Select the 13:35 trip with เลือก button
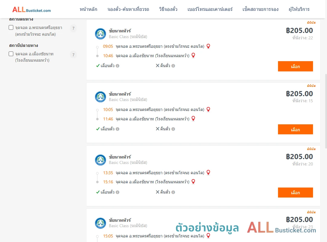 (295, 193)
